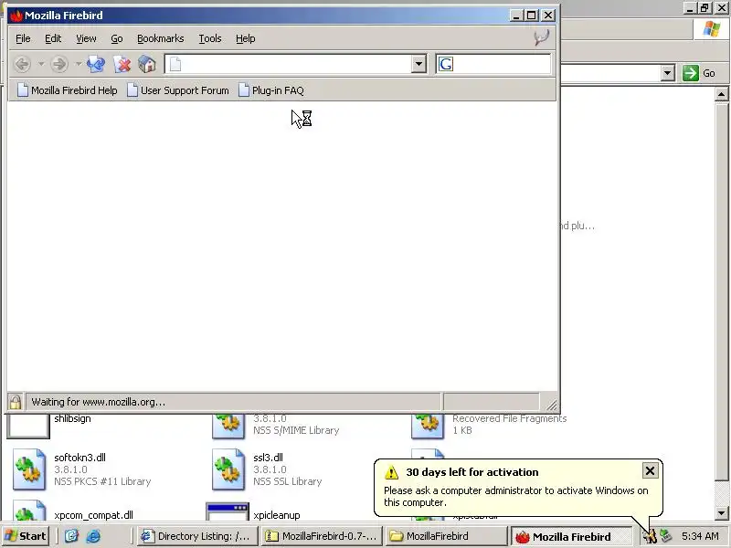Click Waiting for www.mozilla.org status text
The height and width of the screenshot is (548, 731).
[x=99, y=402]
